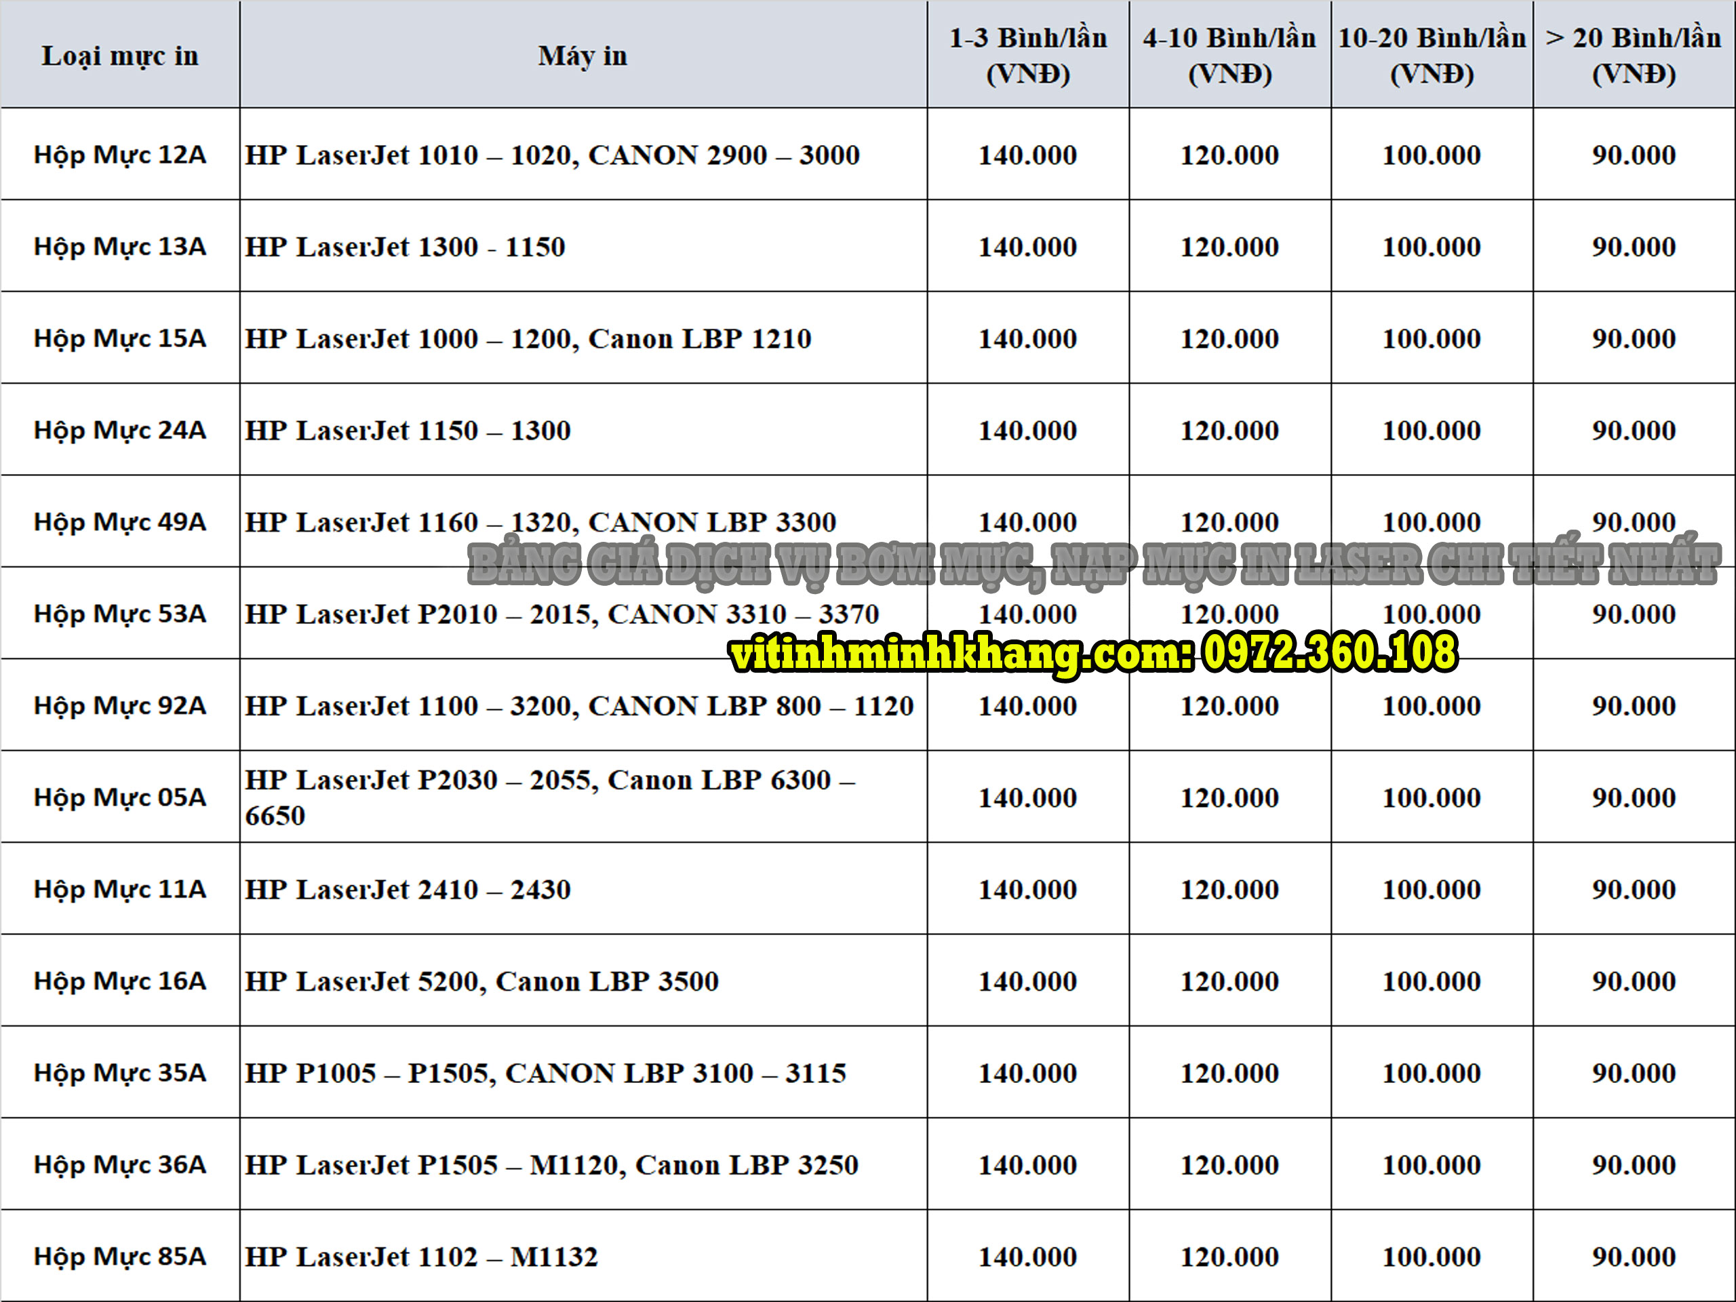Select the "Hộp Mực 92A" cell
The height and width of the screenshot is (1302, 1736).
click(120, 705)
